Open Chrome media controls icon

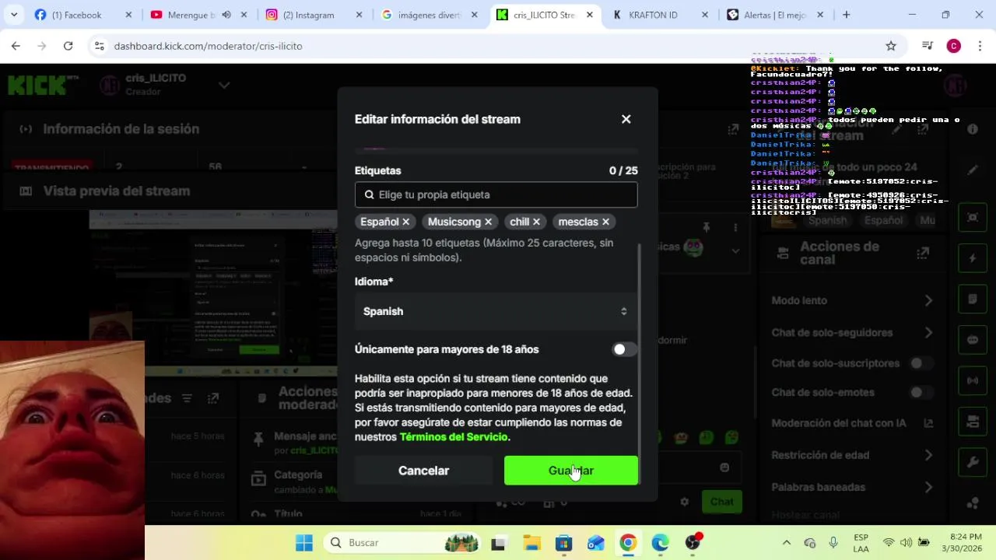[928, 46]
